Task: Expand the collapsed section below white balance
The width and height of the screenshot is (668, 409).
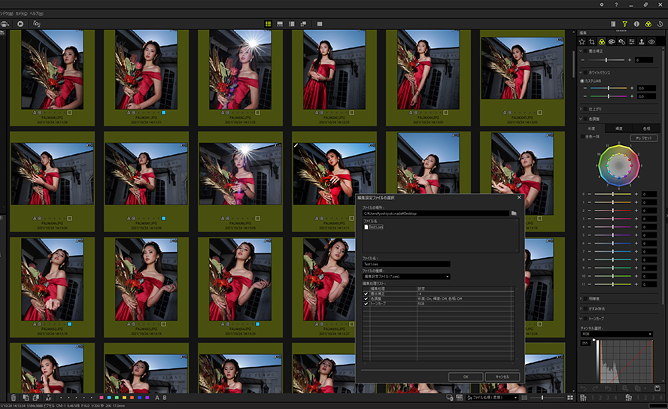Action: click(x=581, y=109)
